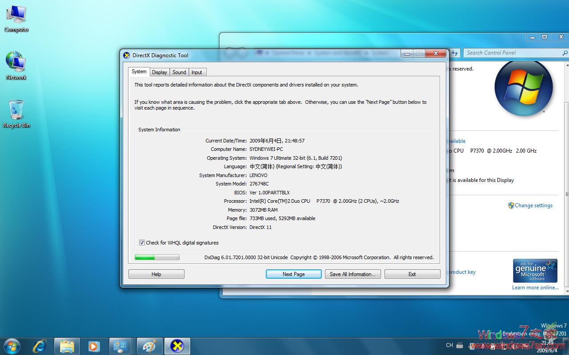Switch to the Input tab

[x=197, y=72]
